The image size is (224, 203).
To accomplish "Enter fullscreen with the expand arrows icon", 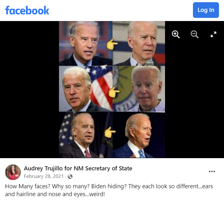I will pyautogui.click(x=213, y=34).
